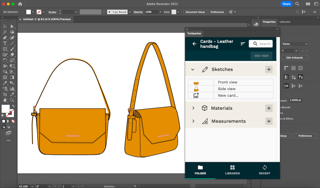Select the Zoom tool
320x188 pixels.
12,100
